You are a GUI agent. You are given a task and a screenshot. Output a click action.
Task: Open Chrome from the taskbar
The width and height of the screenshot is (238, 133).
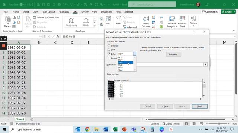87,129
